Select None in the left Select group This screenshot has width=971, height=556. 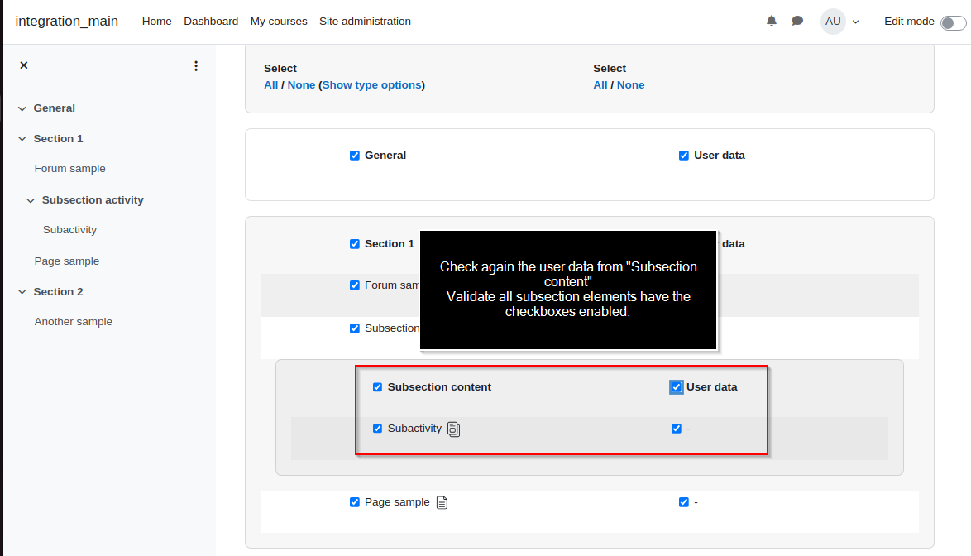(x=301, y=85)
